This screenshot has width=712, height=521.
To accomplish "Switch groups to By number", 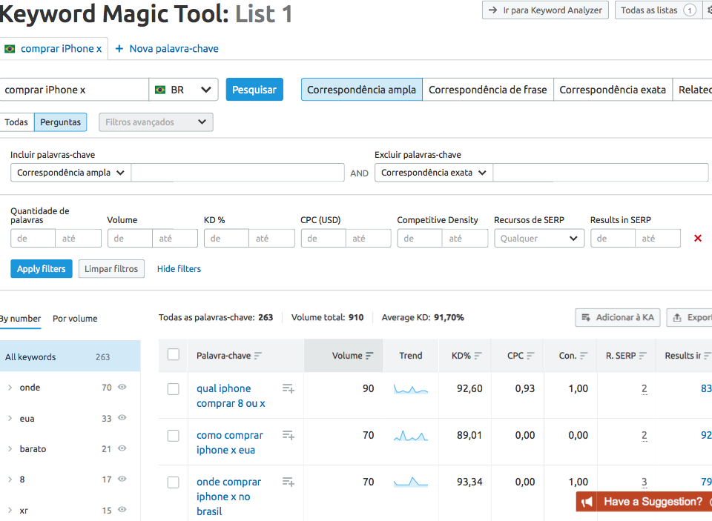I will 21,319.
